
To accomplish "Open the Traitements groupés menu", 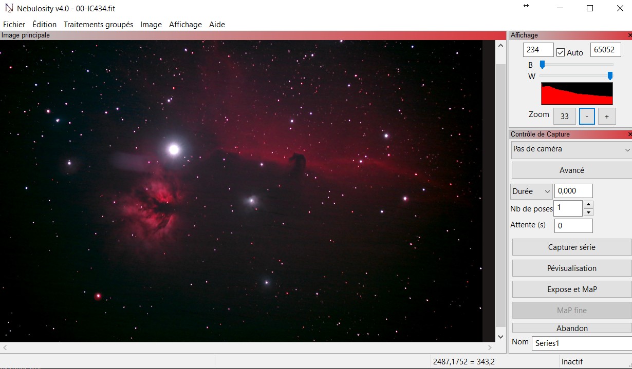I will [x=98, y=25].
